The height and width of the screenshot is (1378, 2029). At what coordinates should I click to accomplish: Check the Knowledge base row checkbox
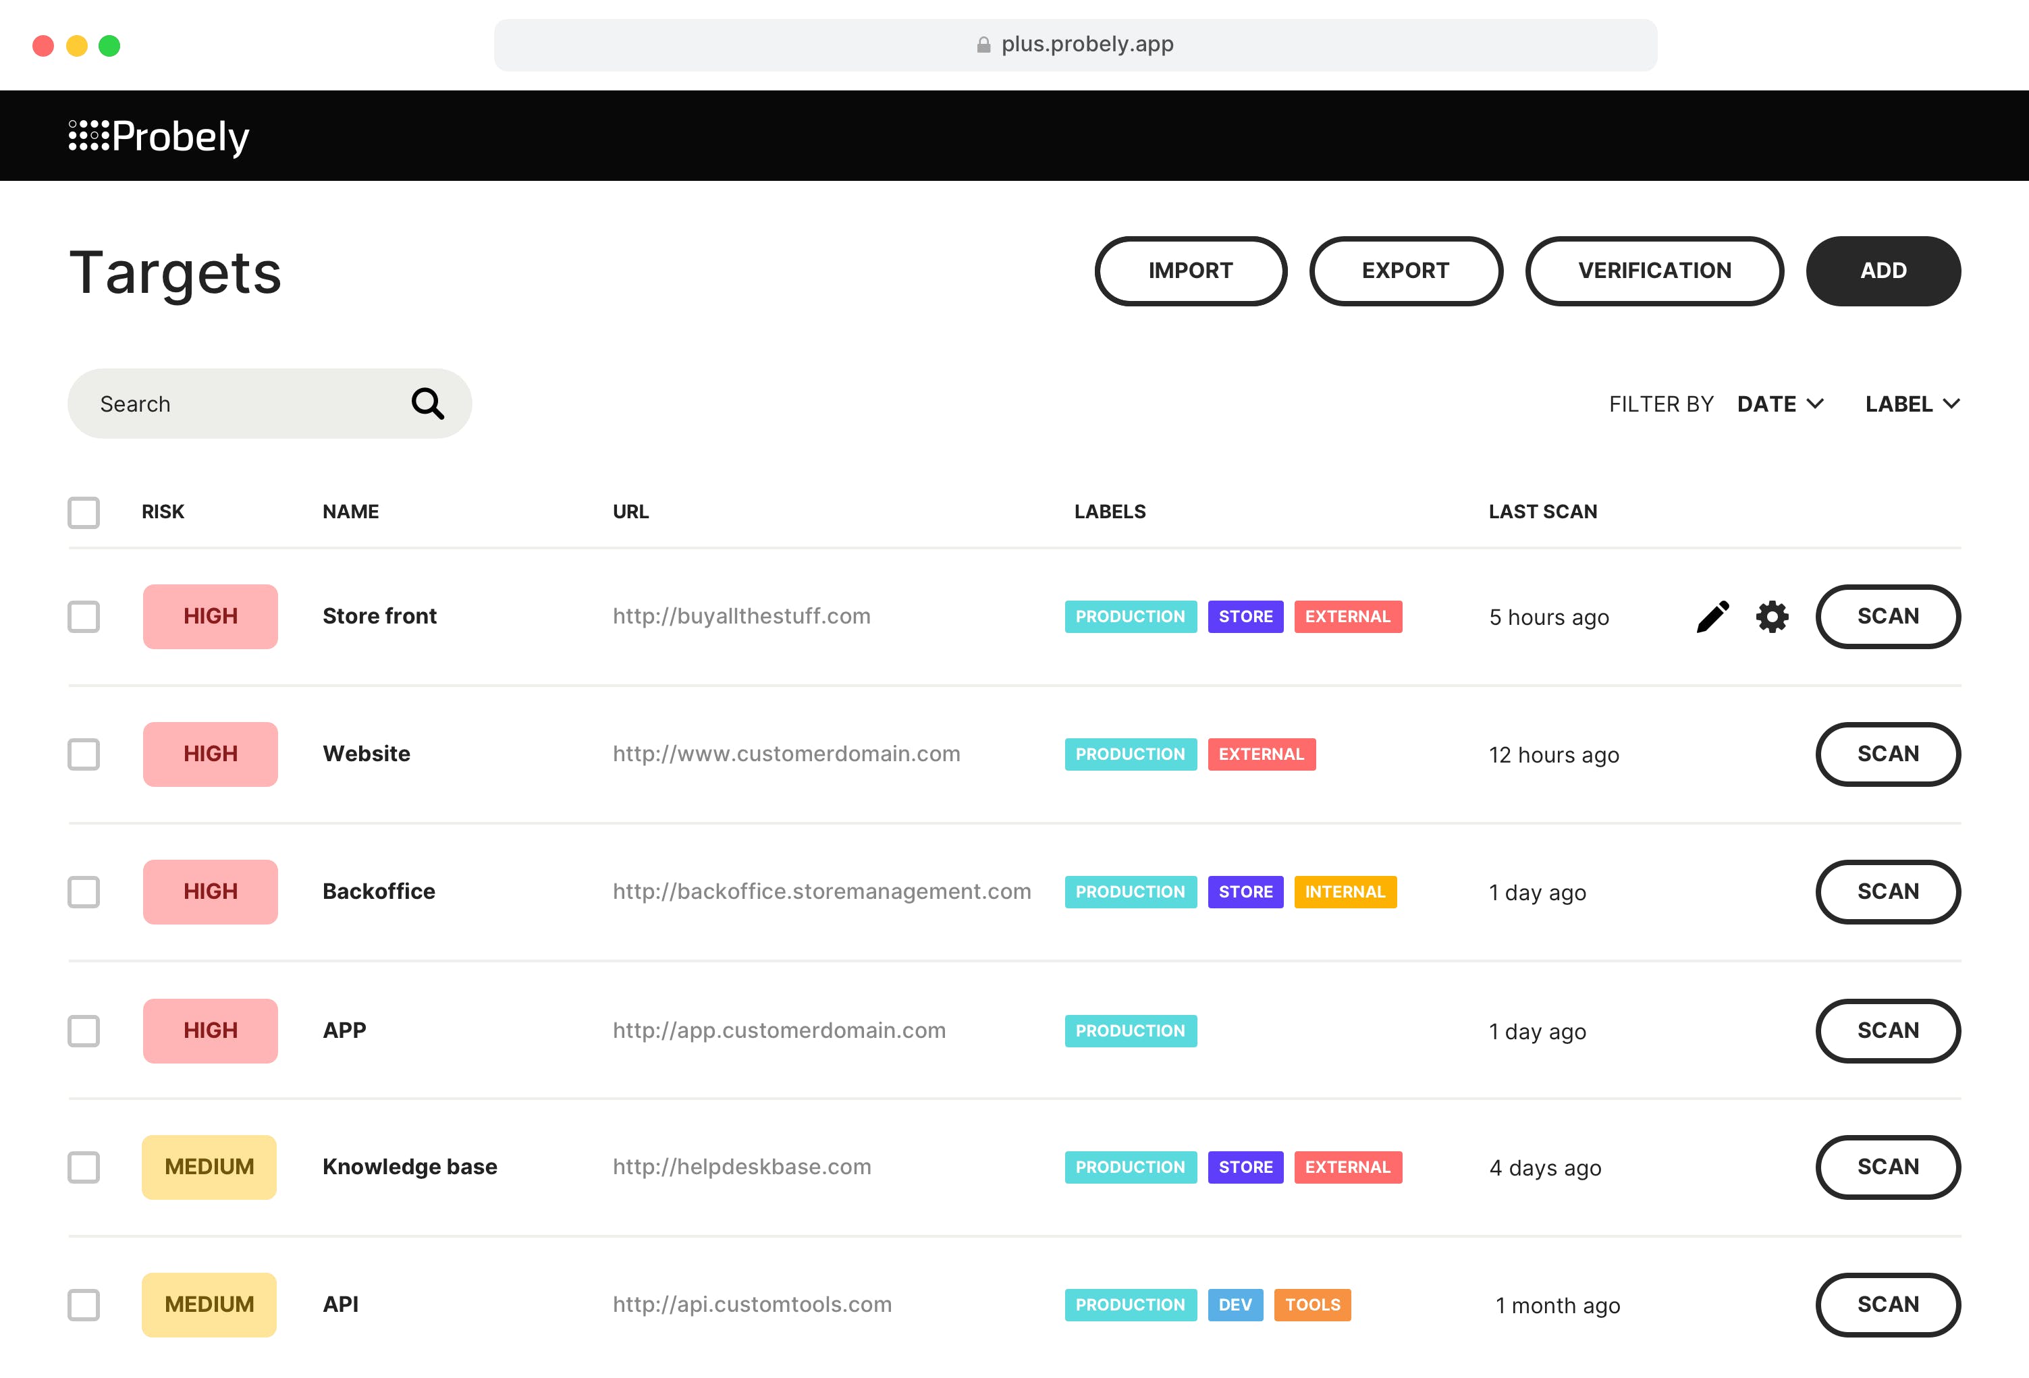pos(84,1167)
